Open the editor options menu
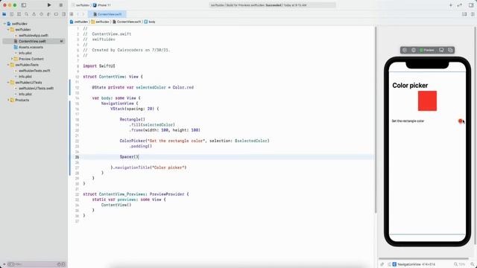The image size is (477, 268). [x=464, y=14]
